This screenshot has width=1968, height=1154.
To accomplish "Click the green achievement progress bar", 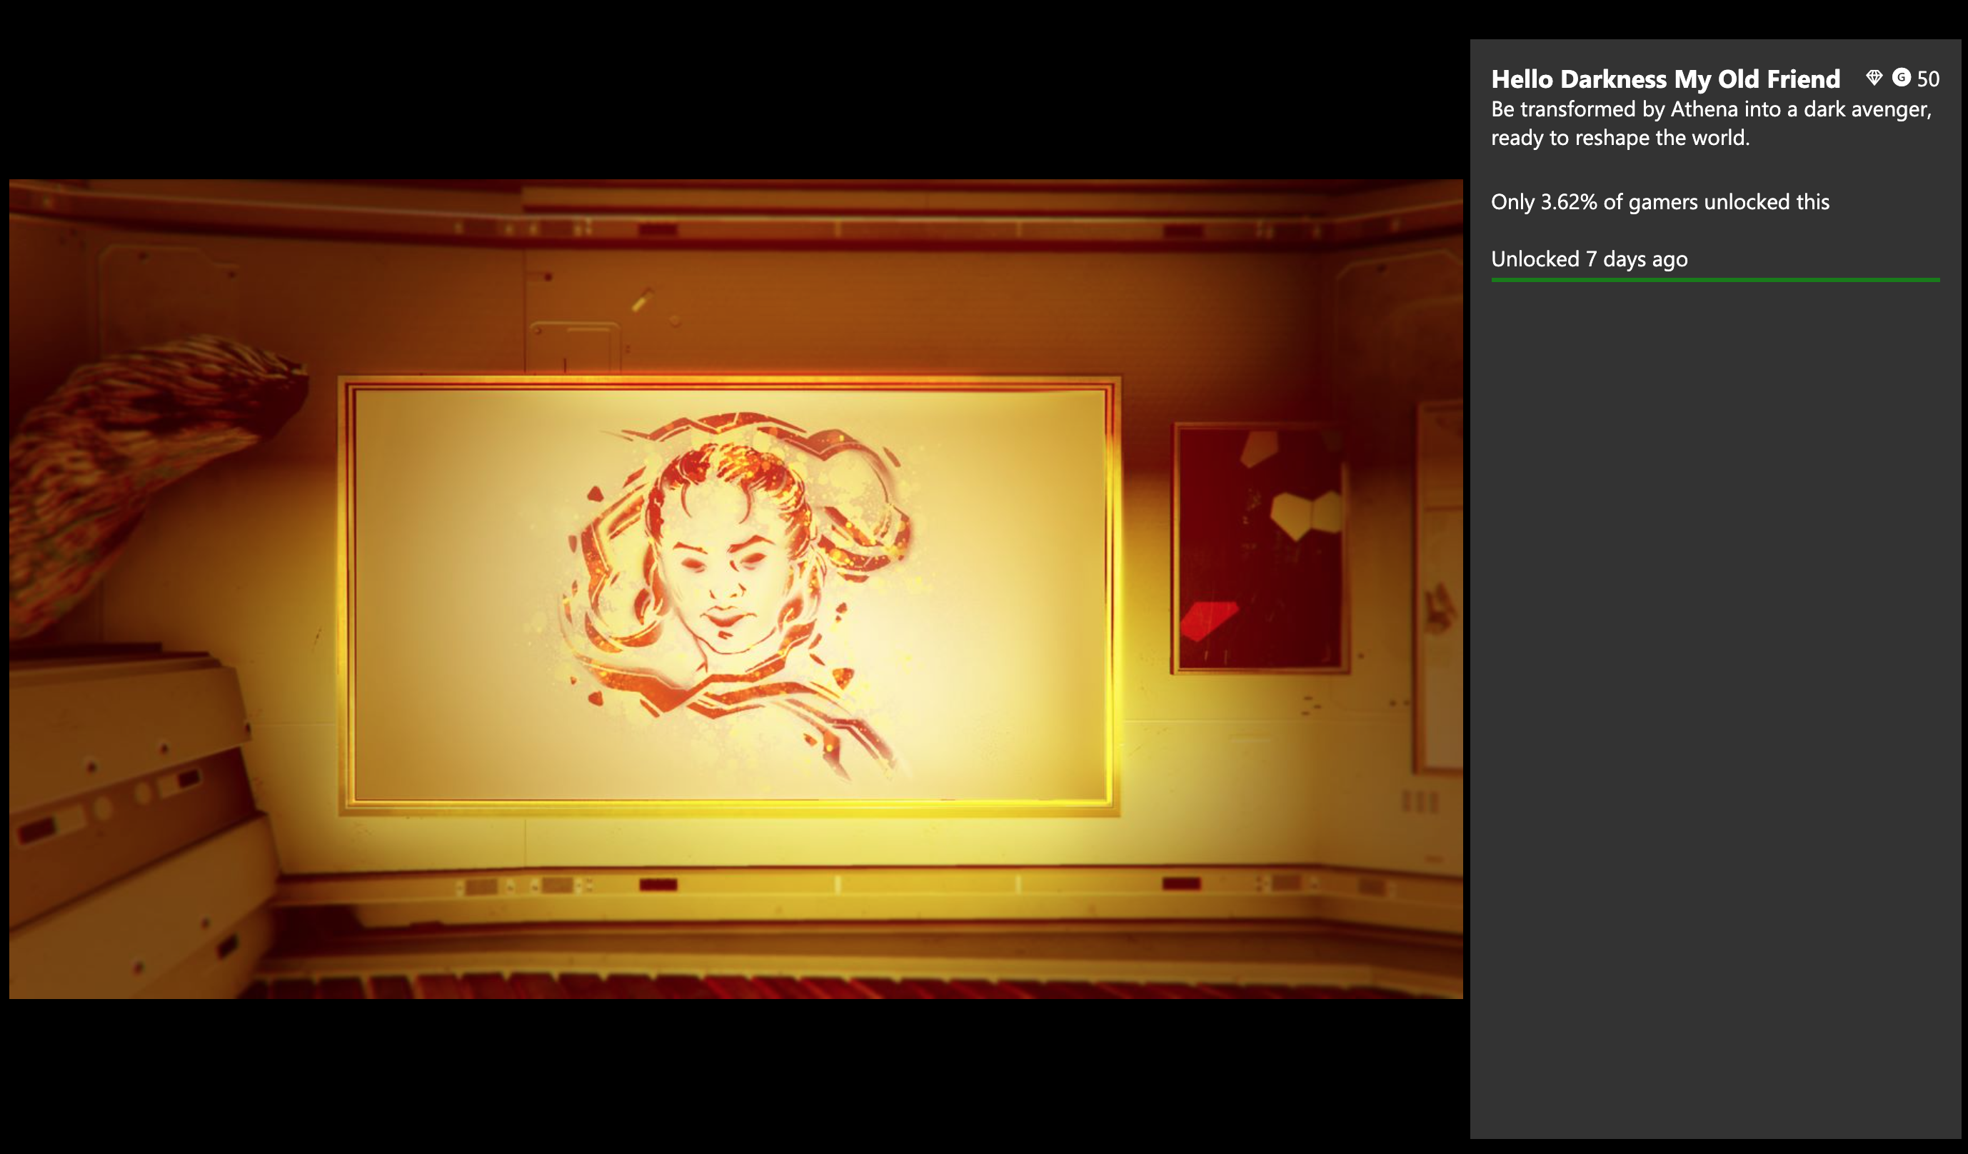I will (1715, 279).
